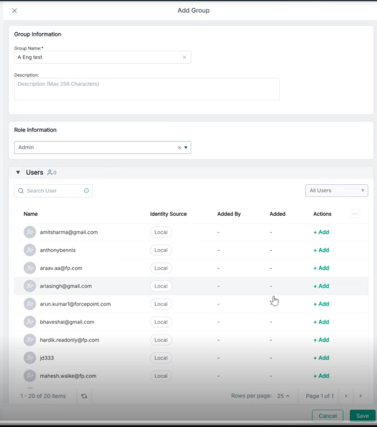This screenshot has height=427, width=377.
Task: Click avatar icon for amitsharma@gmail.com
Action: click(29, 232)
